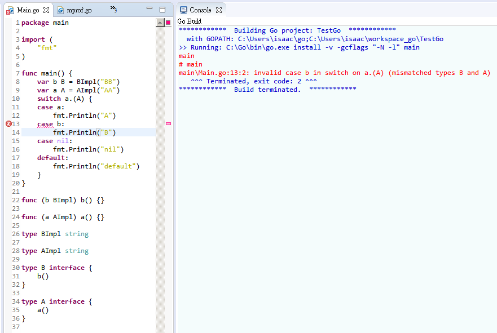Click the "fmt" import string
The height and width of the screenshot is (333, 497).
click(47, 48)
